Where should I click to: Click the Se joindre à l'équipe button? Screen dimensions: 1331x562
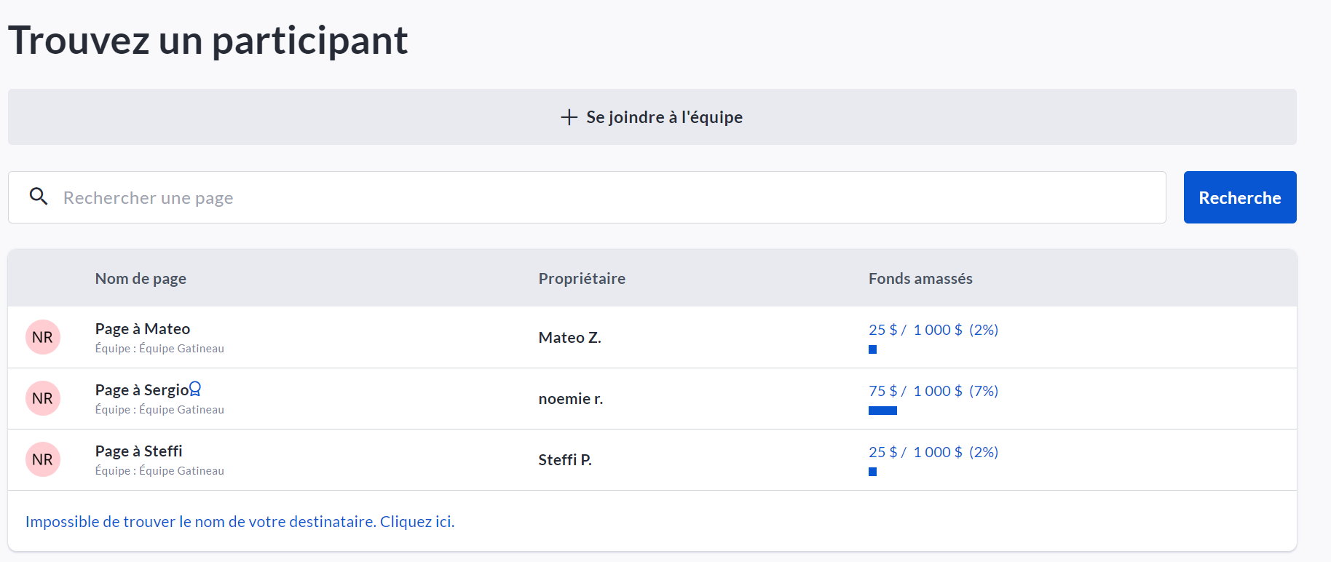click(x=652, y=117)
